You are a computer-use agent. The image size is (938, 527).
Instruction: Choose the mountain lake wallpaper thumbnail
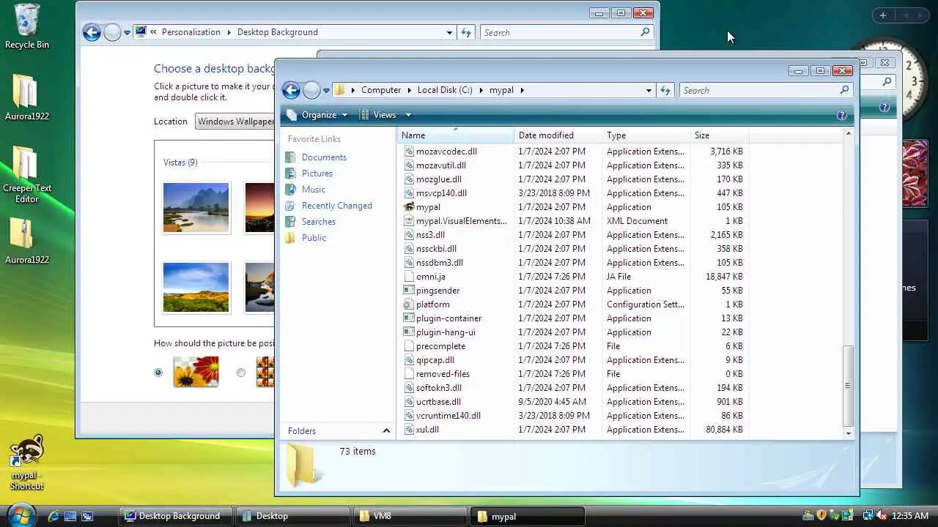[196, 208]
